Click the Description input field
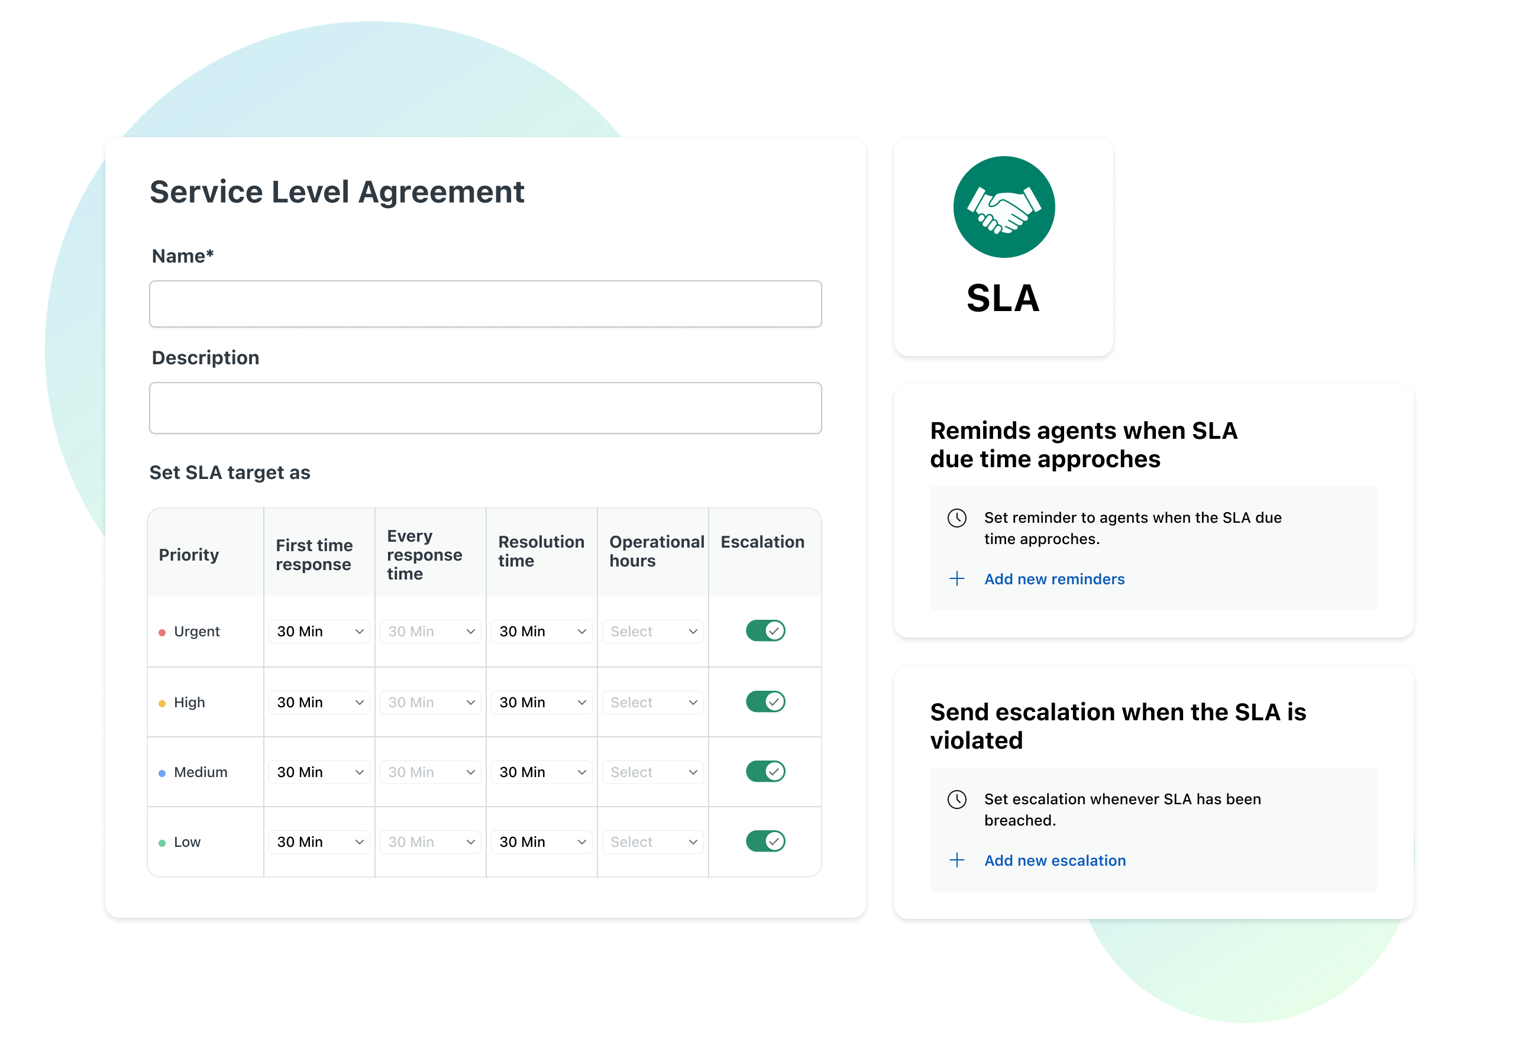This screenshot has width=1519, height=1055. pyautogui.click(x=488, y=407)
